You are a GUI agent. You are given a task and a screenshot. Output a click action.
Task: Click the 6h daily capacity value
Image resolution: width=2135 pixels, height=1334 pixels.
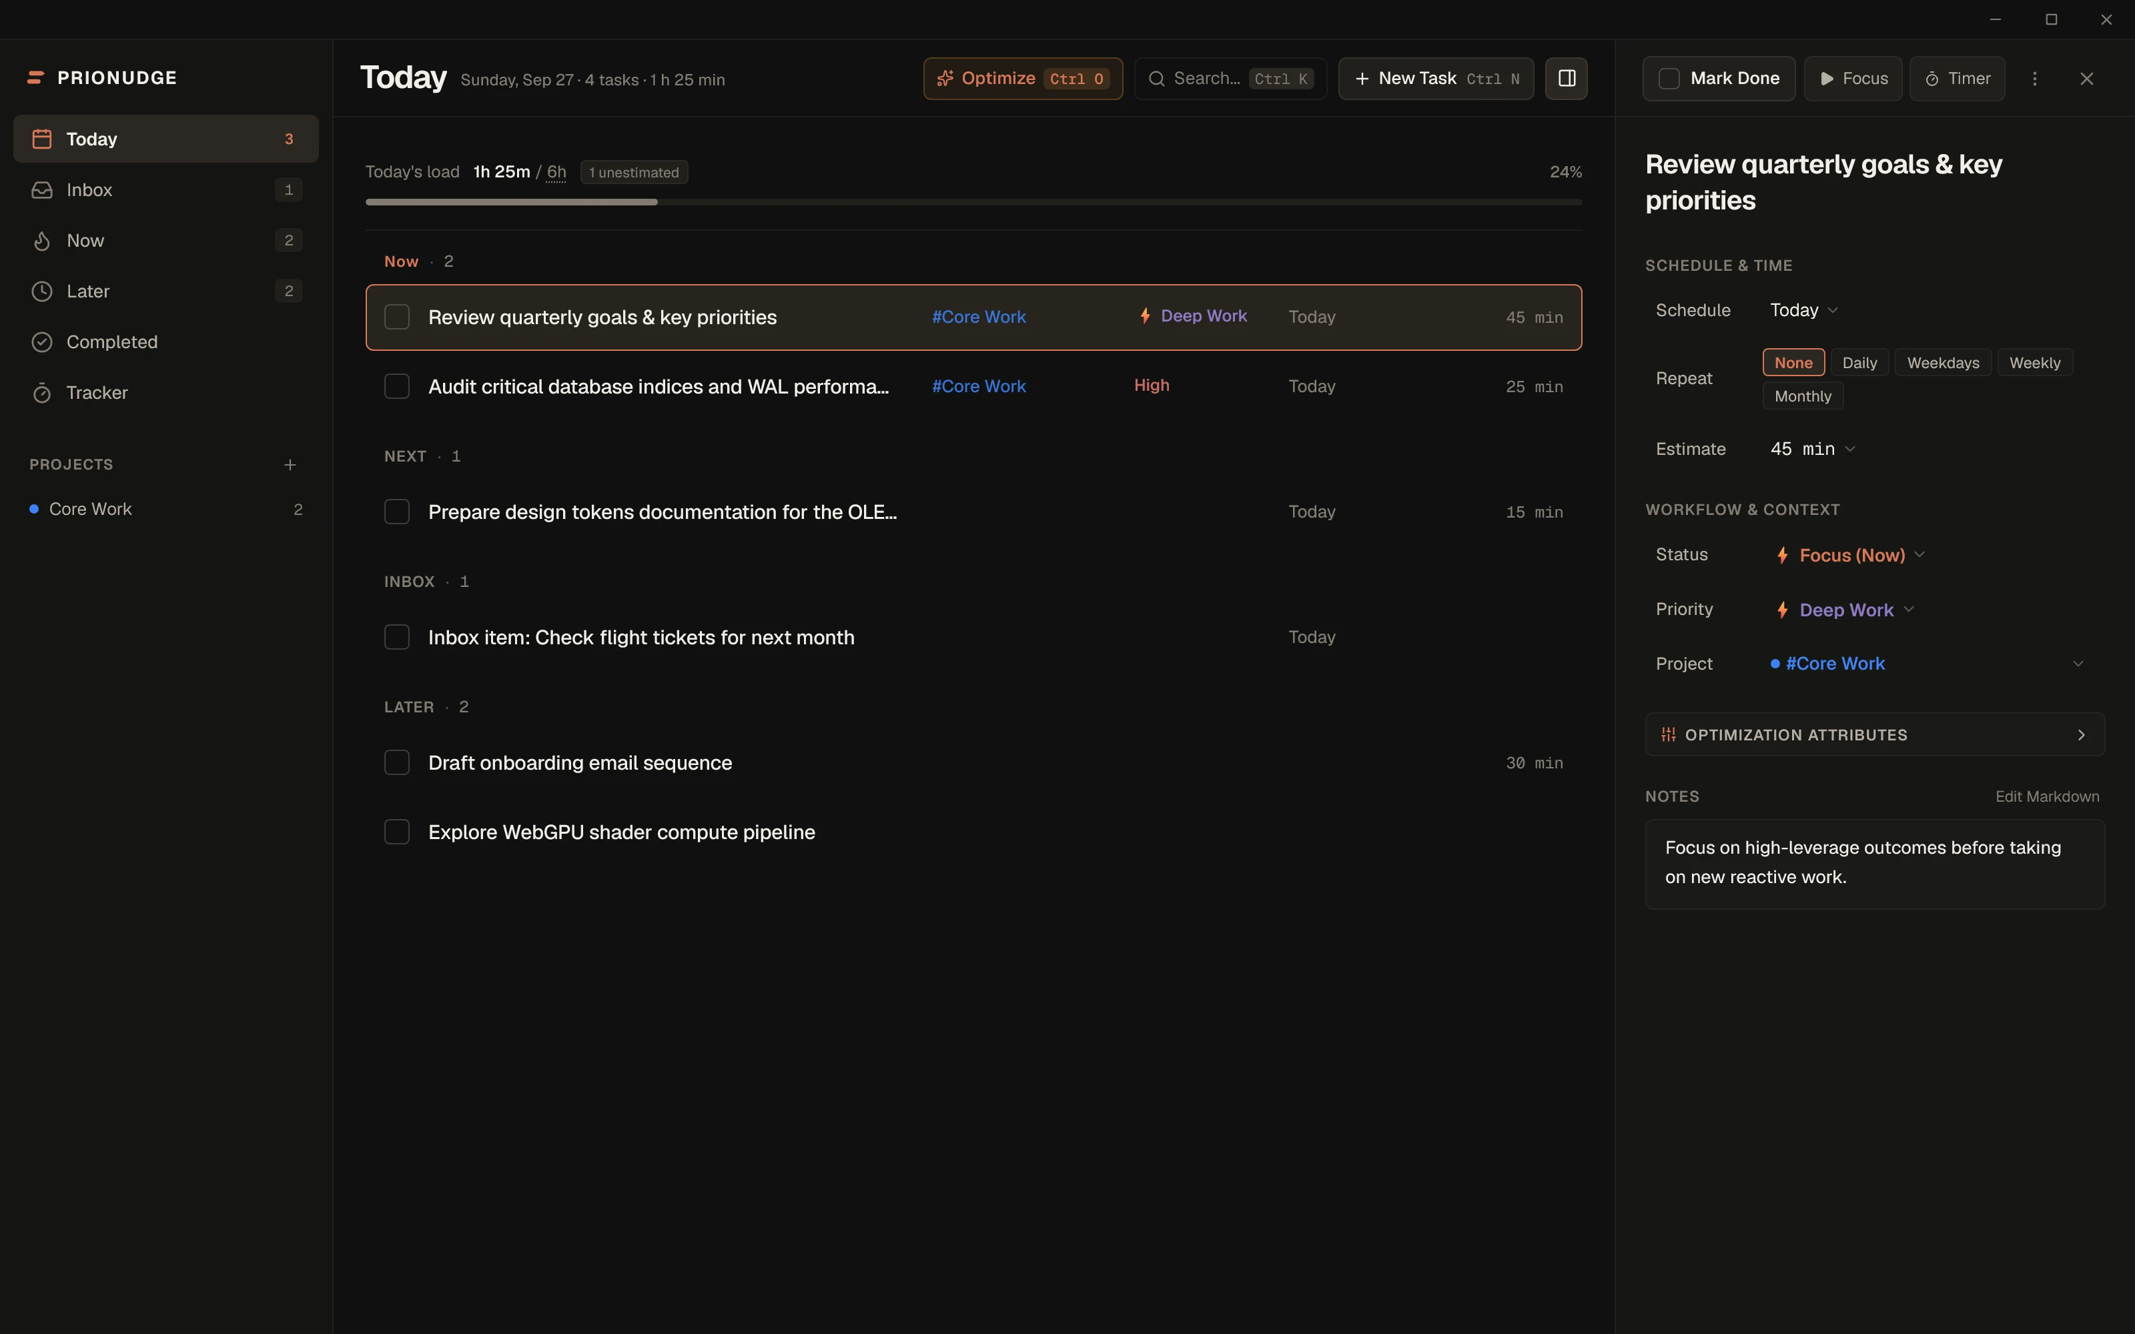coord(556,172)
